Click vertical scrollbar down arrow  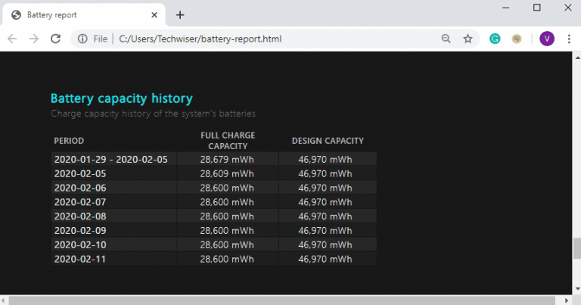[x=577, y=288]
